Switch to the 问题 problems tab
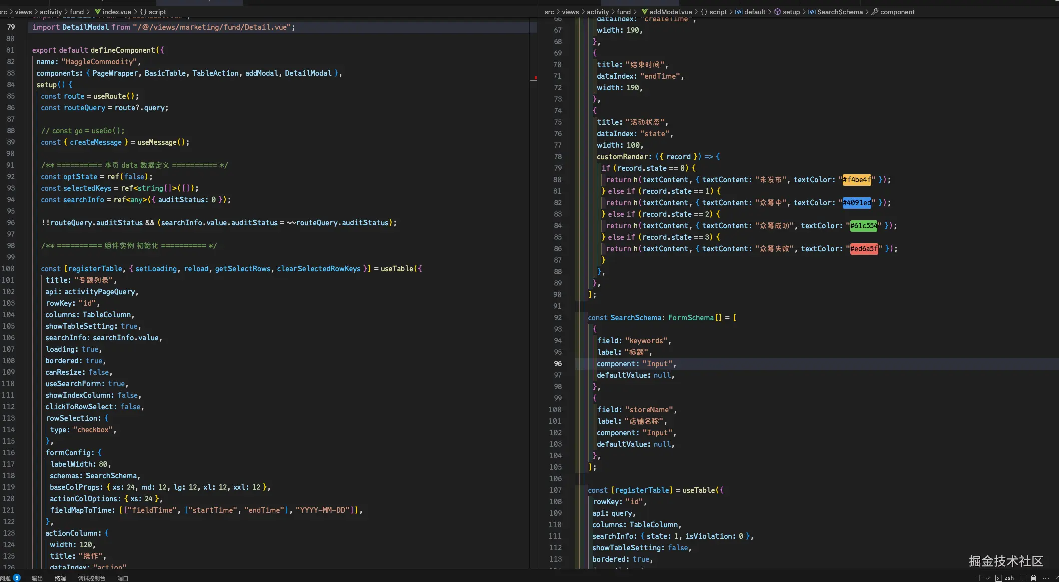 point(6,578)
